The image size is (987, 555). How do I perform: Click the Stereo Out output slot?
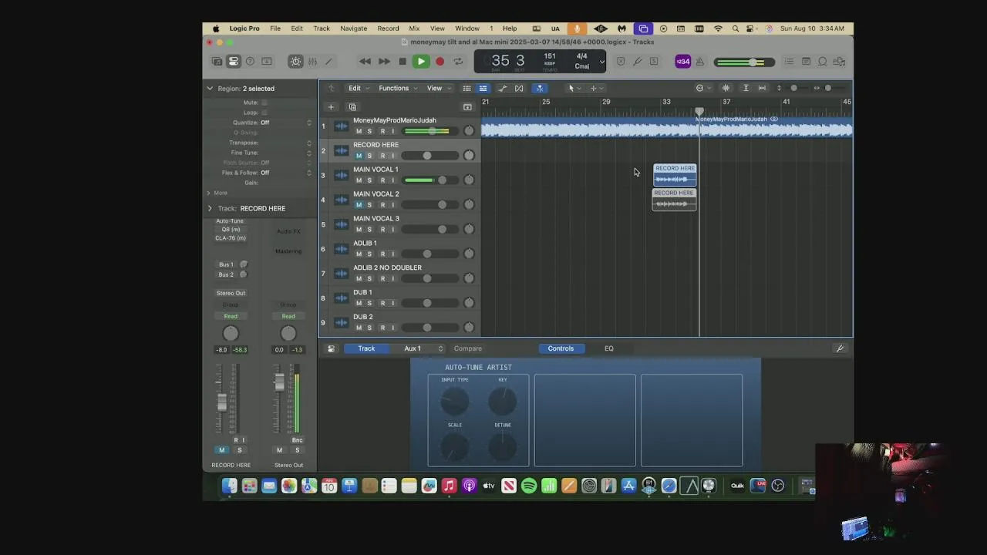pyautogui.click(x=231, y=293)
